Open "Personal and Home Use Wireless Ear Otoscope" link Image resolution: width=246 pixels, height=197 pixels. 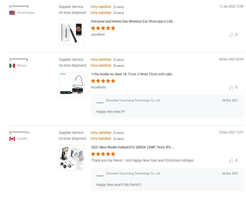tap(133, 22)
